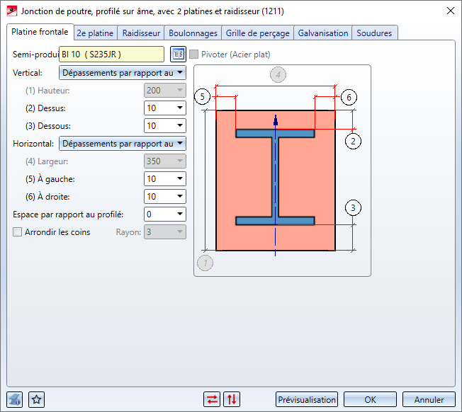Click the star favorites icon
The width and height of the screenshot is (462, 412).
coord(37,400)
